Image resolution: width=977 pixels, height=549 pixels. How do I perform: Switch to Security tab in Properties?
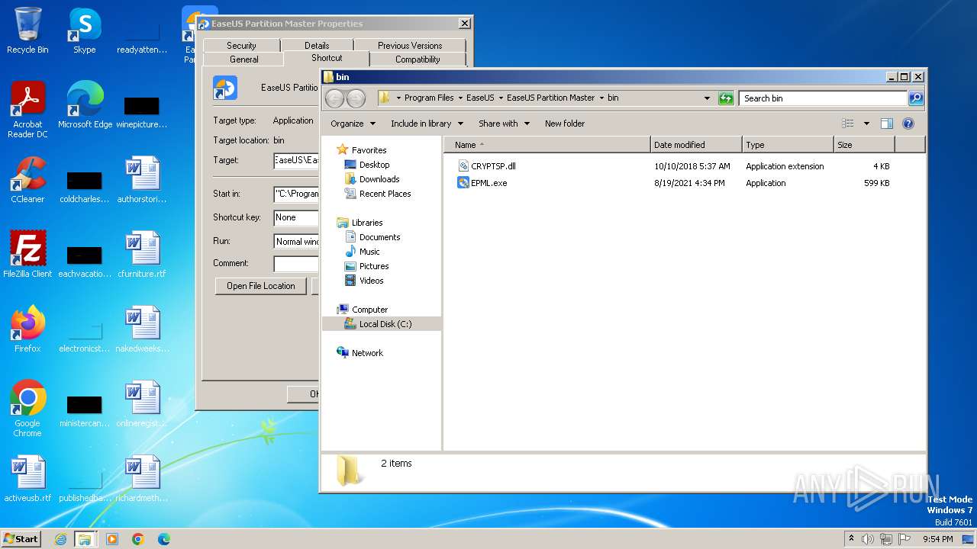tap(241, 46)
